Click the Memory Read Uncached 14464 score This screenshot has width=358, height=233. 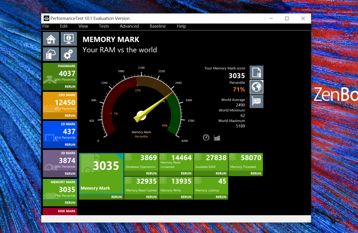pos(182,158)
